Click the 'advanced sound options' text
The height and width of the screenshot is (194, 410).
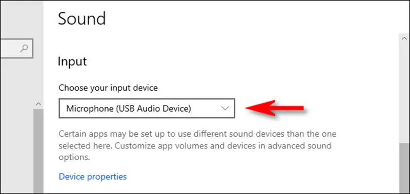[x=195, y=152]
